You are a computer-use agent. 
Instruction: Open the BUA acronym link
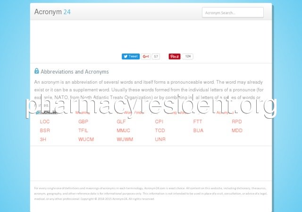point(198,131)
